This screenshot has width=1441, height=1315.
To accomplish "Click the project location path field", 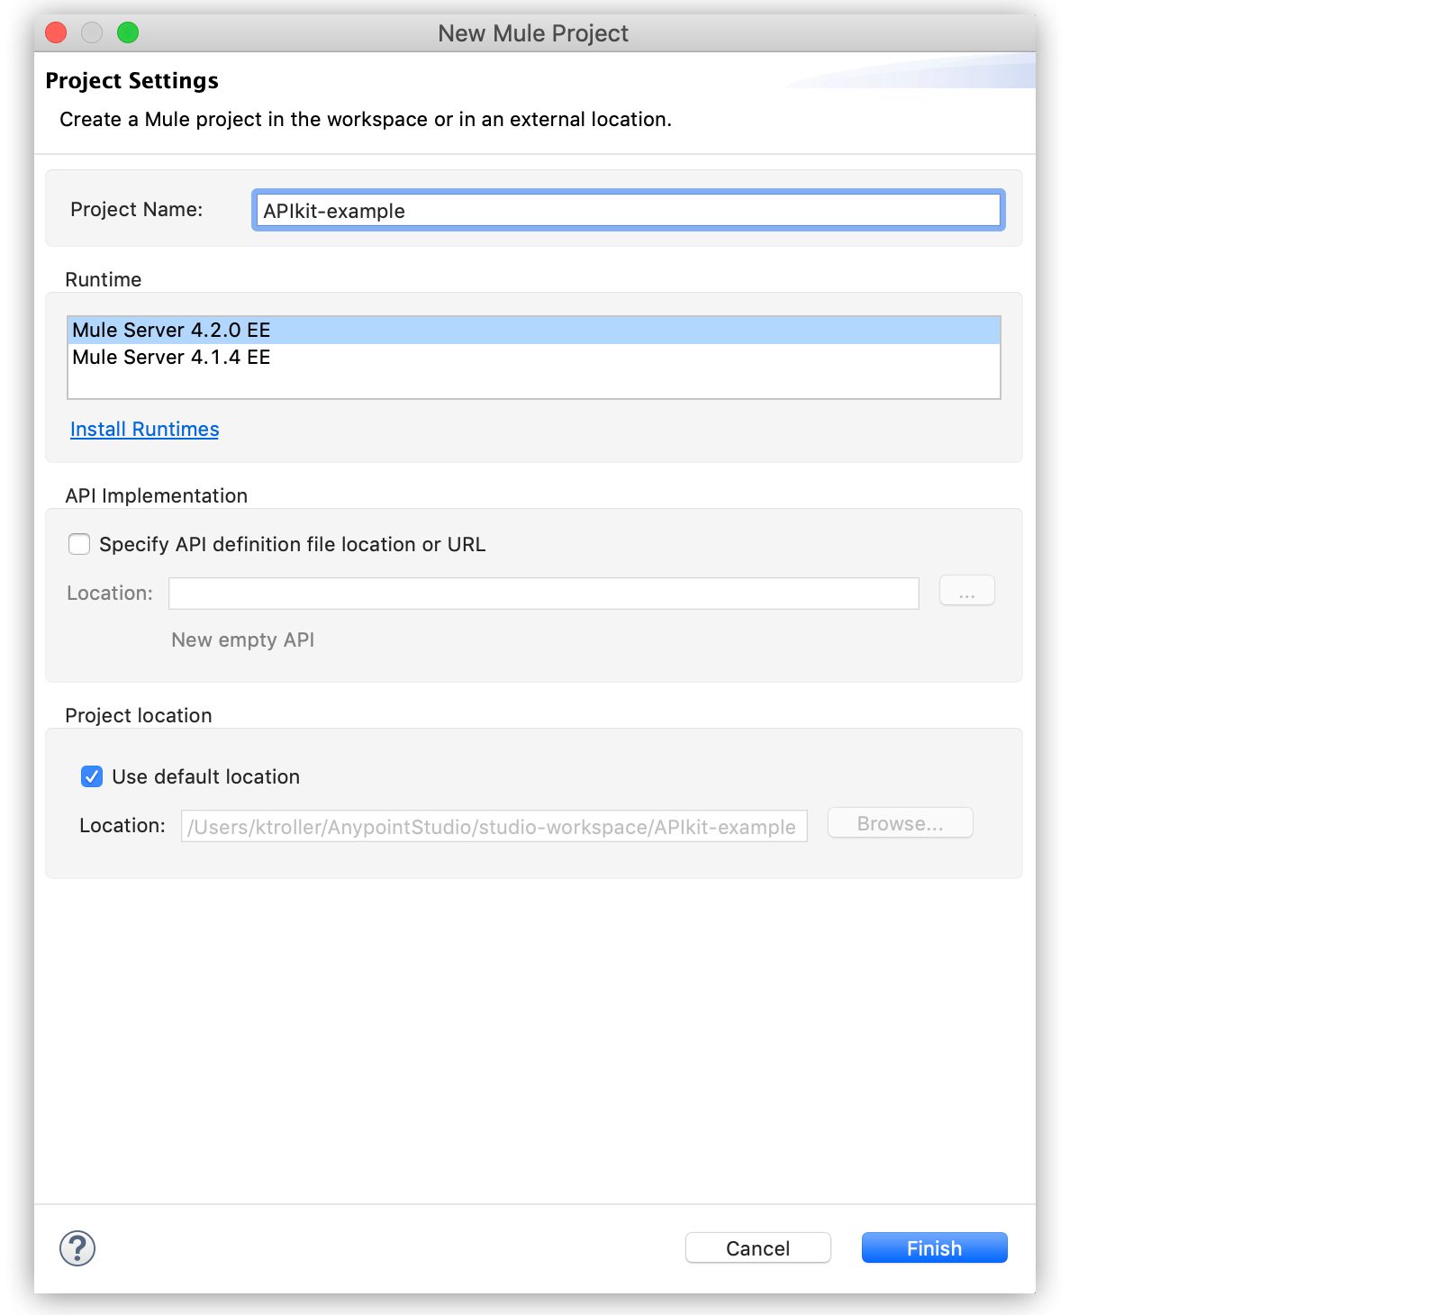I will coord(494,827).
